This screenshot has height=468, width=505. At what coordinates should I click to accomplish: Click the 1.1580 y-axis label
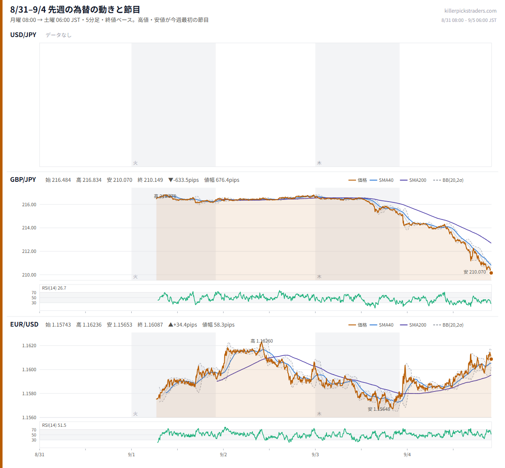coord(29,394)
